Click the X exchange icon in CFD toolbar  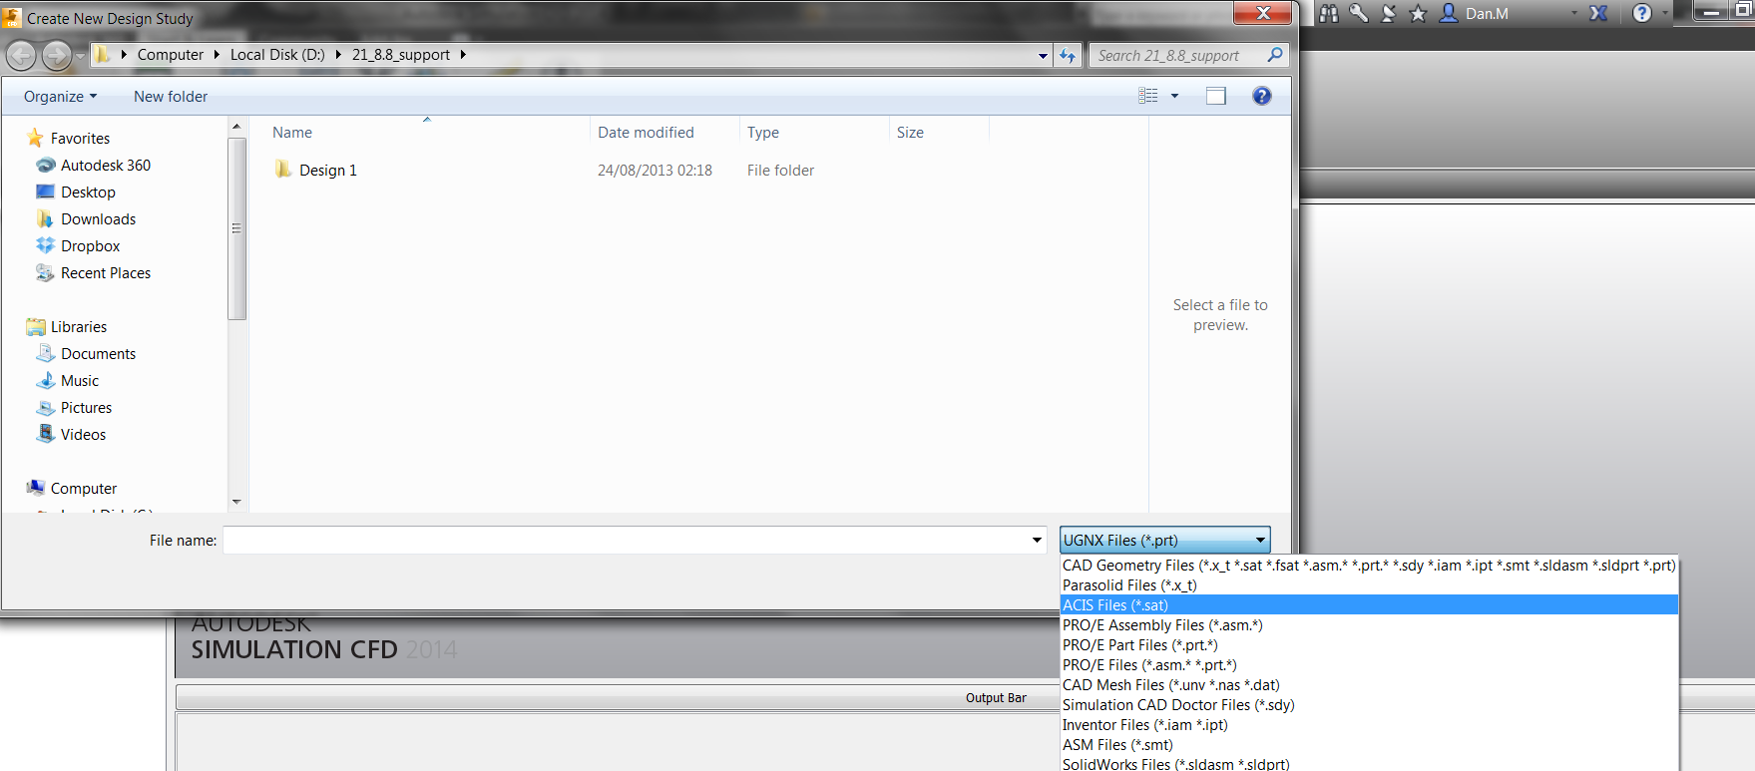click(x=1598, y=13)
